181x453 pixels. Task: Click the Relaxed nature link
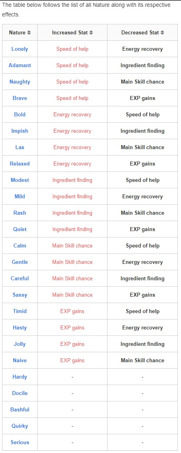[x=20, y=164]
